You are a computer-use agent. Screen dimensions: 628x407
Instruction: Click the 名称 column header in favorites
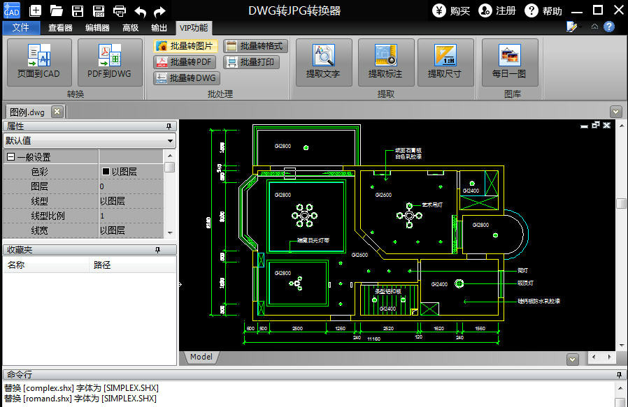[46, 265]
